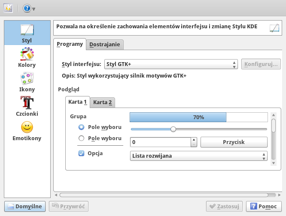
Task: Uncheck the Opcja checkbox
Action: 81,153
